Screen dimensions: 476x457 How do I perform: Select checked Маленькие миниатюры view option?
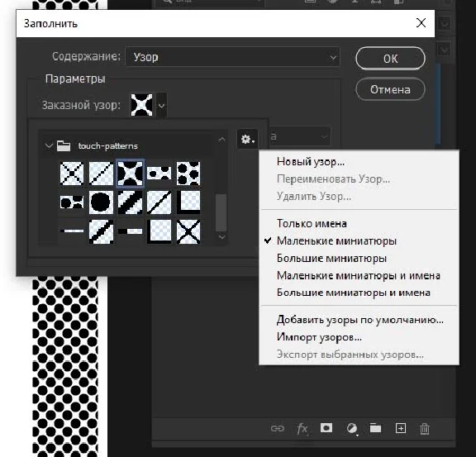click(x=359, y=240)
